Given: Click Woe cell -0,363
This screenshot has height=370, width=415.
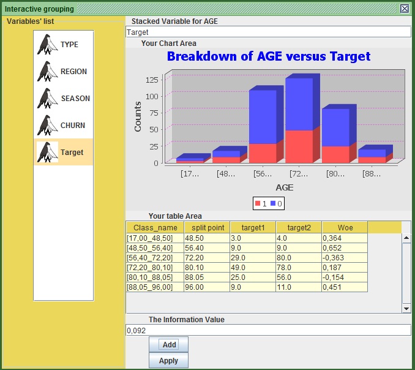Looking at the screenshot, I should 345,258.
